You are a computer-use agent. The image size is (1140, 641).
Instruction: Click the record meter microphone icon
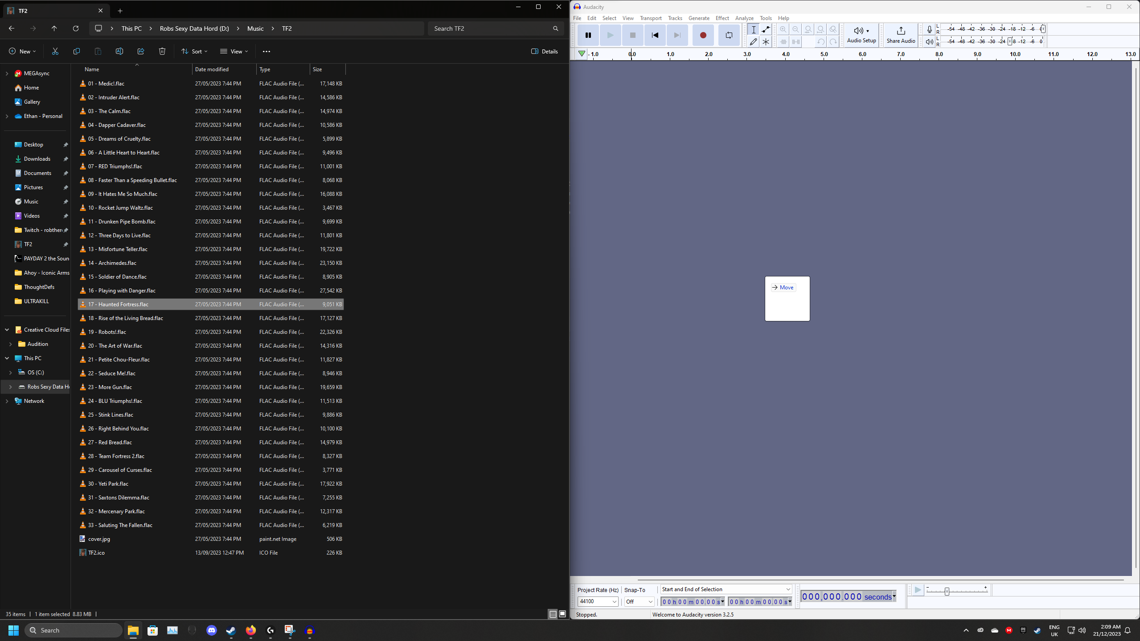(x=929, y=29)
